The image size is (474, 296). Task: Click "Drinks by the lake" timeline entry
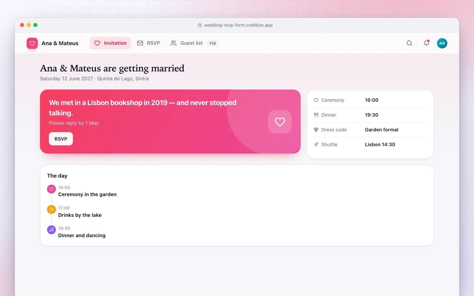[80, 215]
